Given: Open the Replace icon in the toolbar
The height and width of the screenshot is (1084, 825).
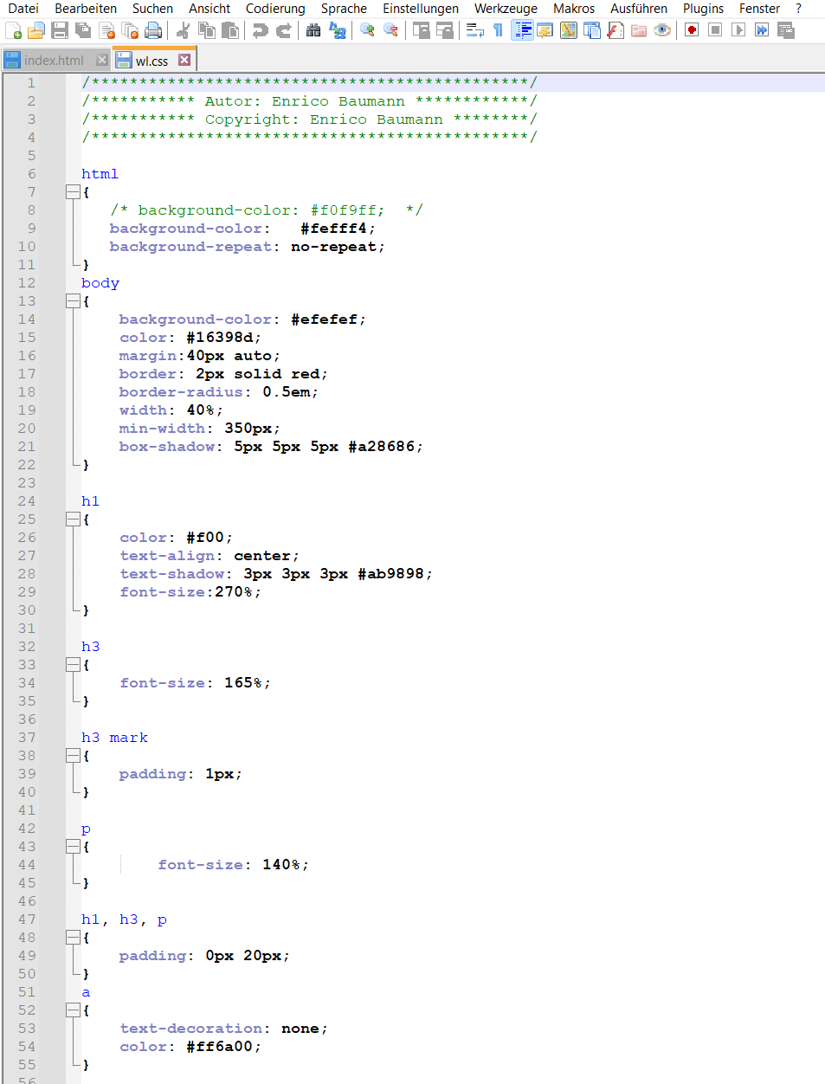Looking at the screenshot, I should pos(338,29).
